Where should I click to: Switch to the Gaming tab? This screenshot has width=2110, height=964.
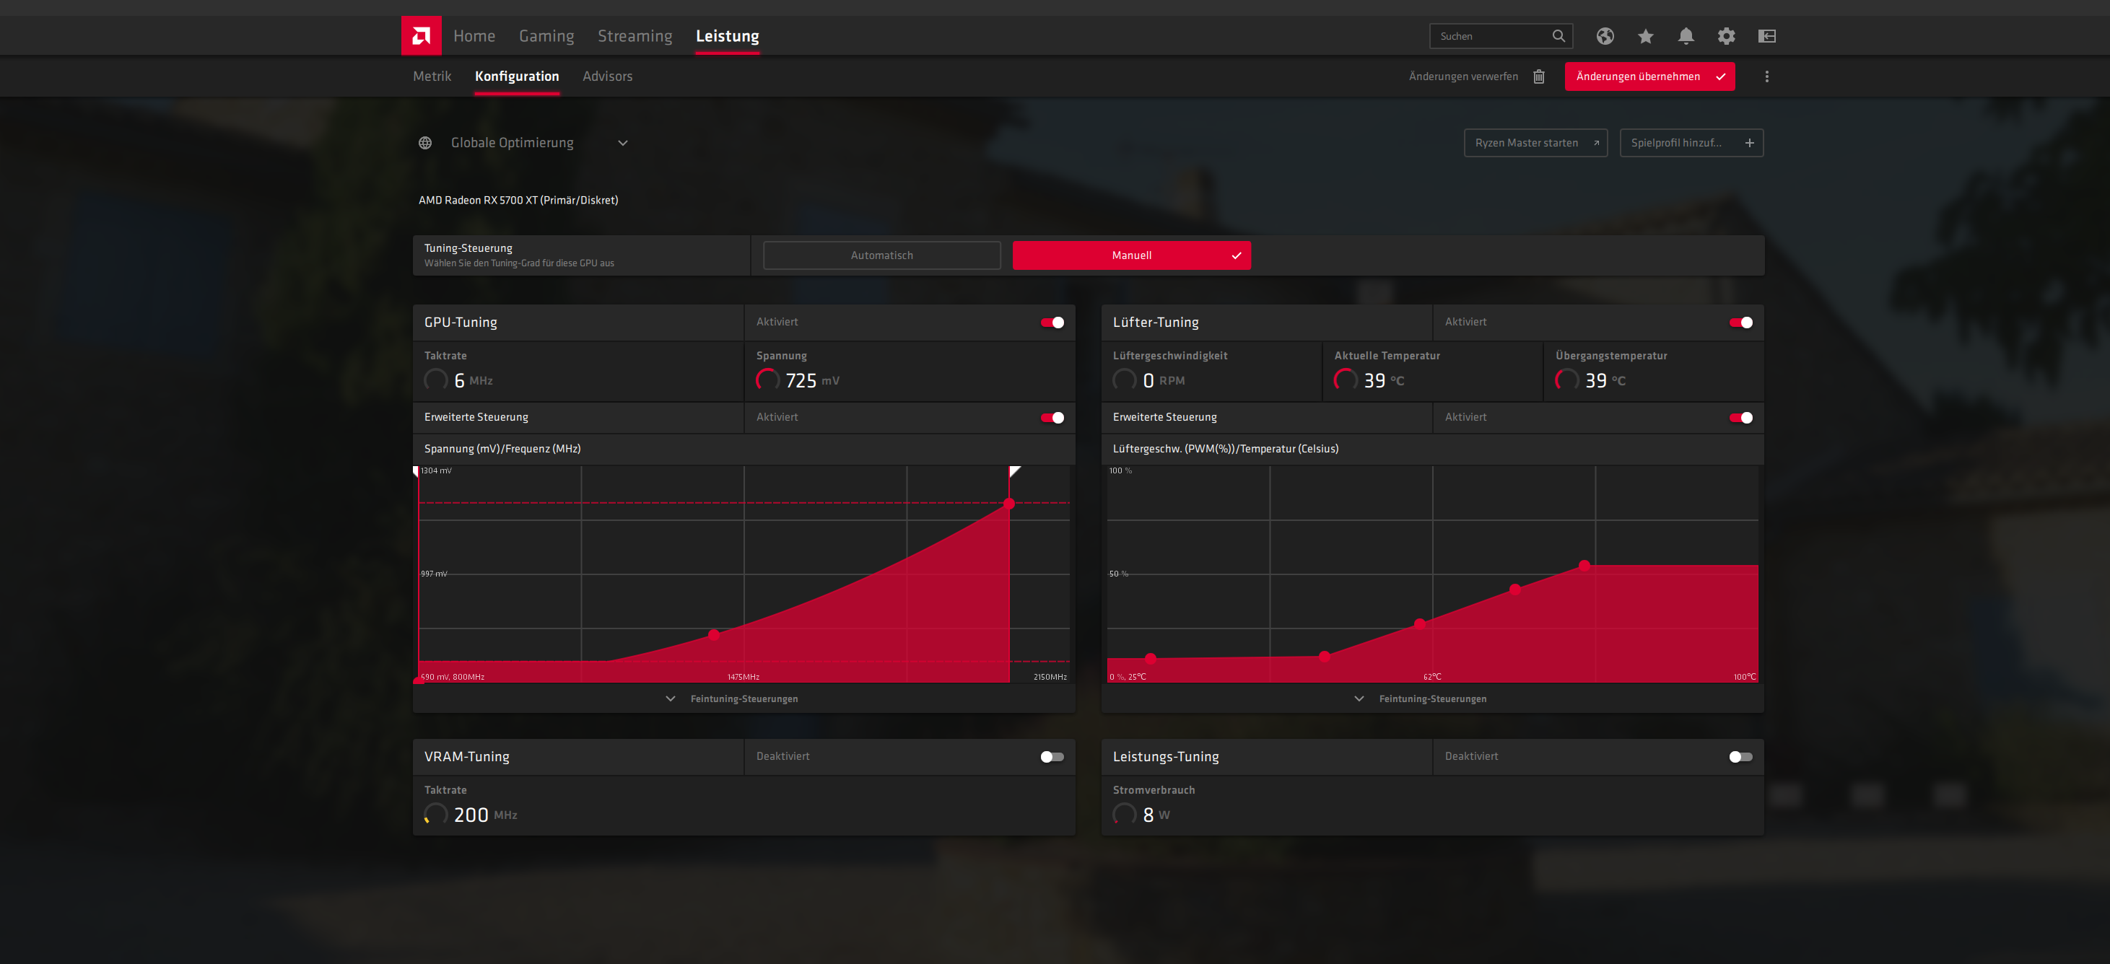tap(546, 36)
